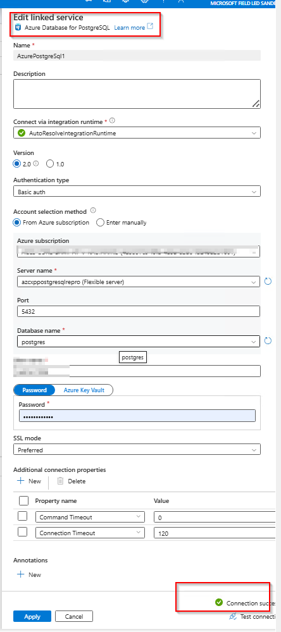Screen dimensions: 281x632
Task: Check the Command Timeout row checkbox
Action: click(23, 516)
